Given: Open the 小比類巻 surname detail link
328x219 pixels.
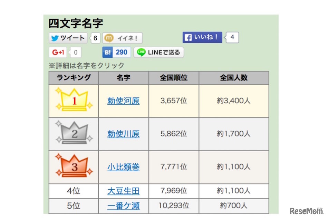Looking at the screenshot, I should 123,167.
